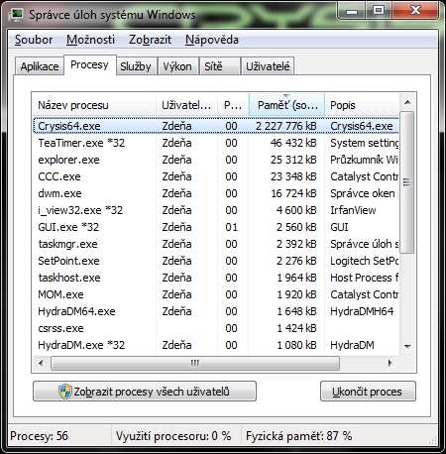Maximize the Task Manager window
The width and height of the screenshot is (446, 454).
click(379, 11)
